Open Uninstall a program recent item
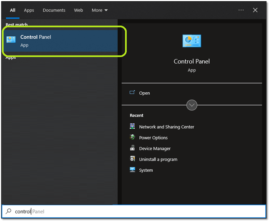The height and width of the screenshot is (222, 270). [158, 160]
